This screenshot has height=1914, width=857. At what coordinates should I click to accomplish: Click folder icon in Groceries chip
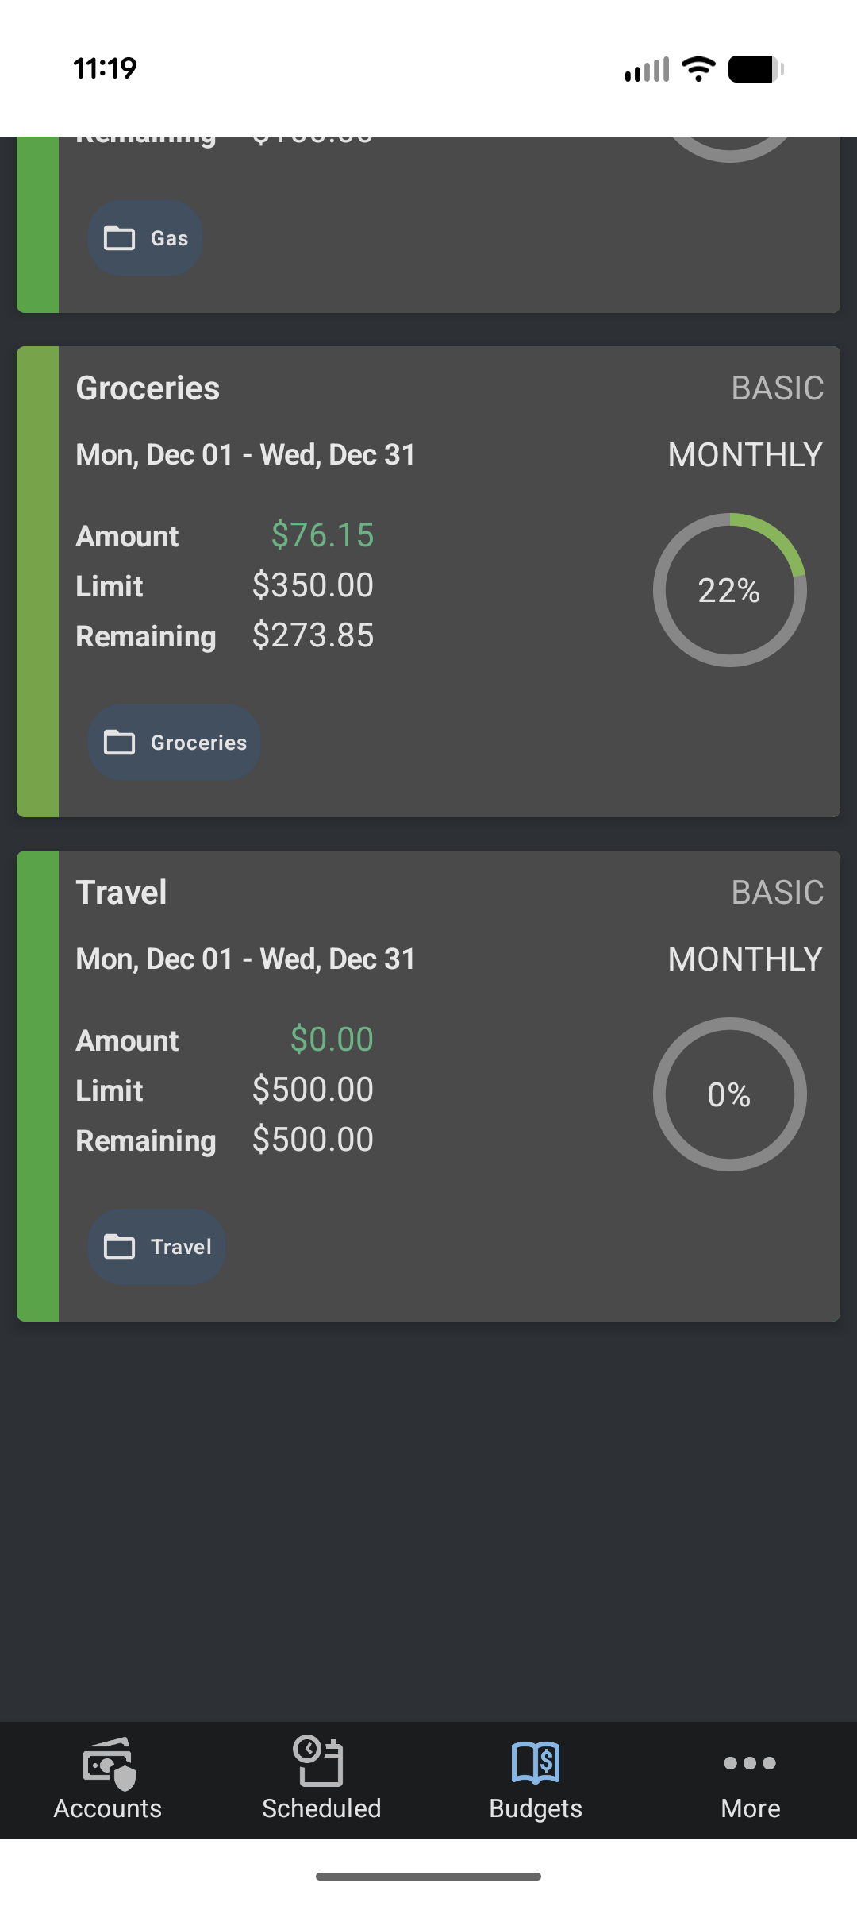120,743
